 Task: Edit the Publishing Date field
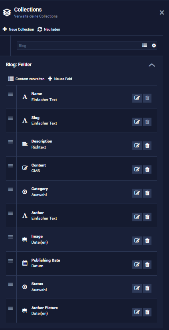137,264
